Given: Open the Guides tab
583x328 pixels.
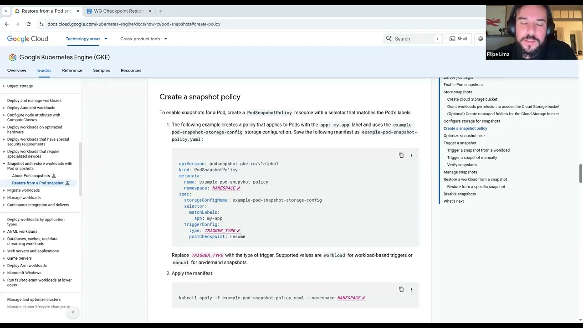Looking at the screenshot, I should point(44,71).
